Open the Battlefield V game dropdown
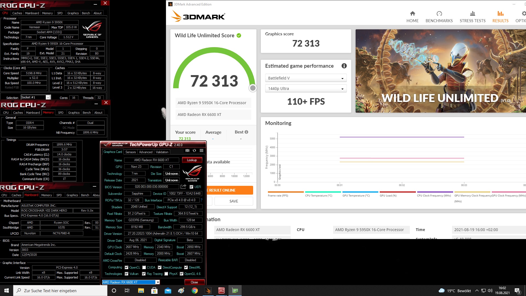526x296 pixels. tap(306, 78)
